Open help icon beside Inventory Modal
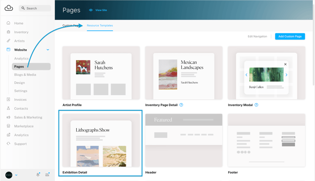This screenshot has height=181, width=315. (x=256, y=105)
